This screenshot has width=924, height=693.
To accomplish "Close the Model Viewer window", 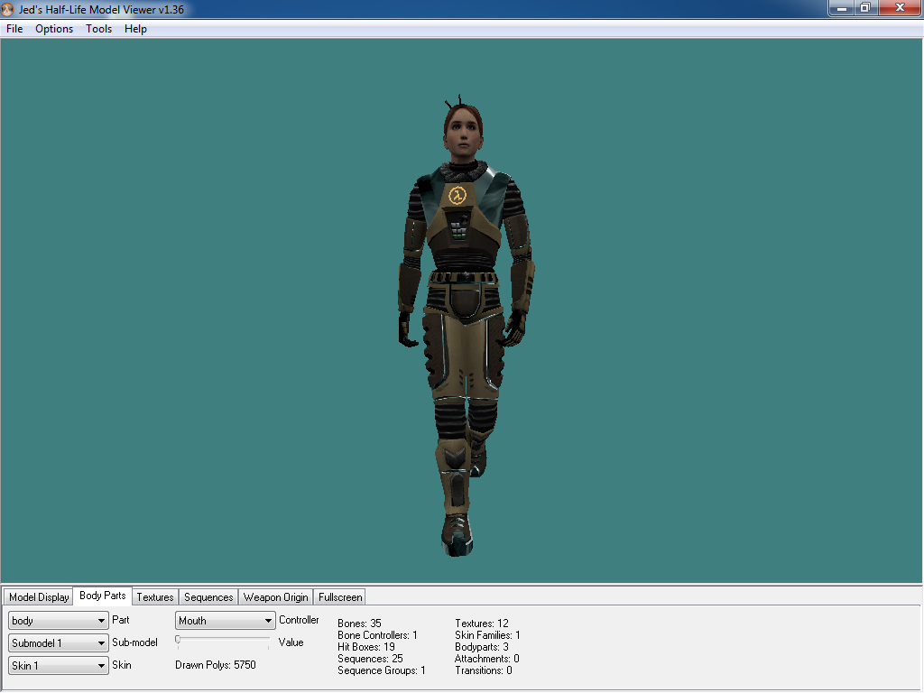I will click(900, 7).
